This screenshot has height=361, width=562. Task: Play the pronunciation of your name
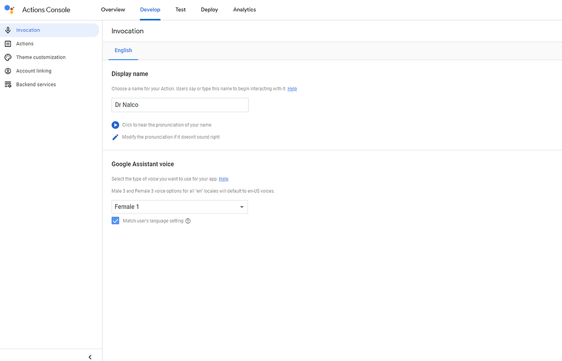coord(115,125)
